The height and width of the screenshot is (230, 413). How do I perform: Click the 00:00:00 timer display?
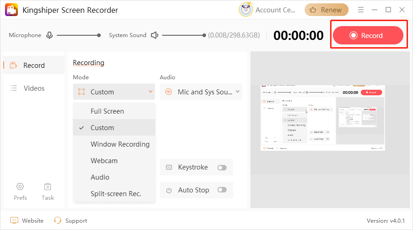[x=298, y=35]
